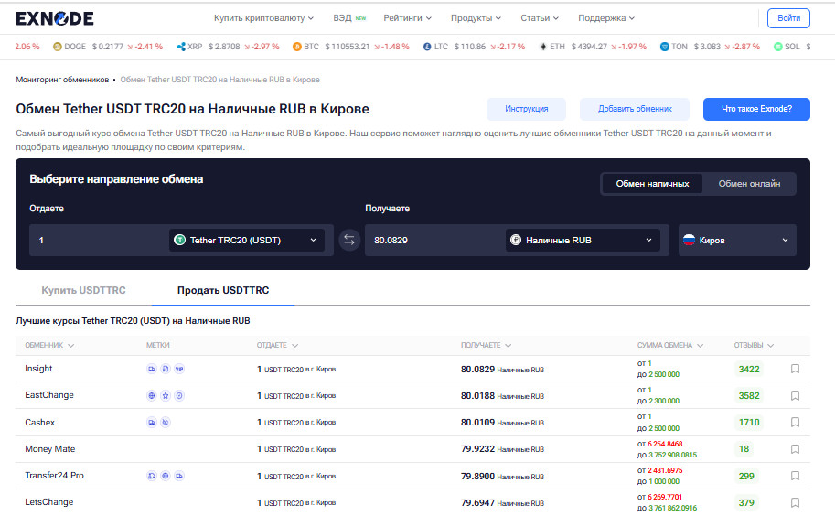Expand the Киров city selector

click(736, 241)
